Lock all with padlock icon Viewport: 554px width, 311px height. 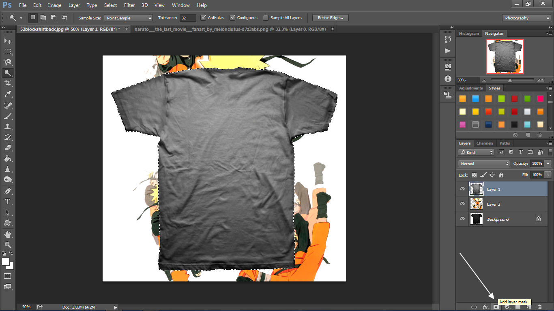pyautogui.click(x=501, y=175)
